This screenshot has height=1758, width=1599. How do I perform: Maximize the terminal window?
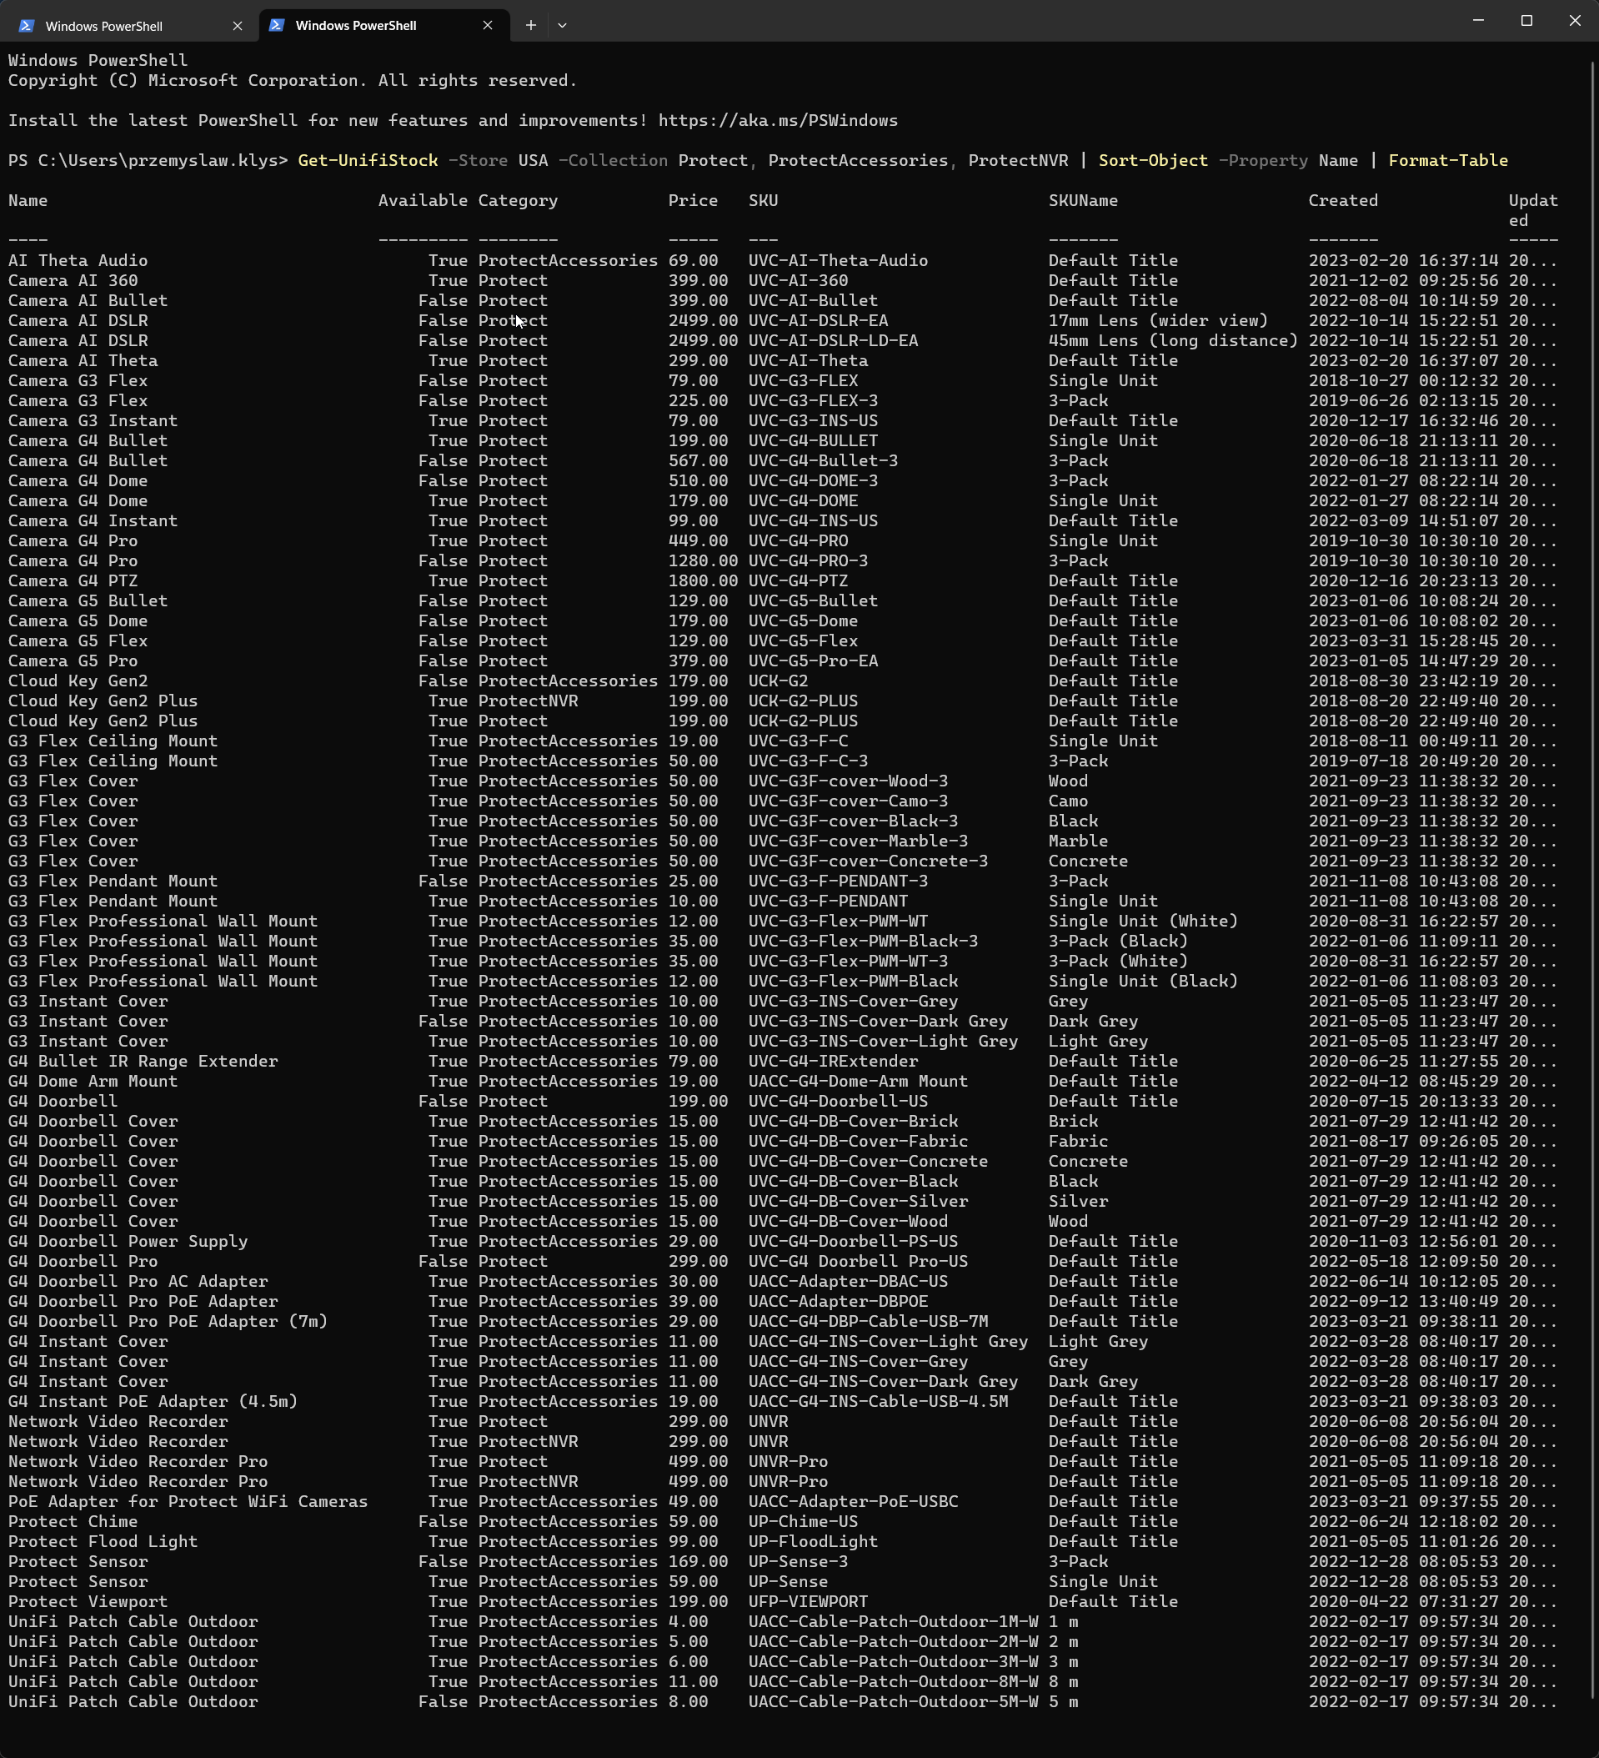pyautogui.click(x=1526, y=20)
